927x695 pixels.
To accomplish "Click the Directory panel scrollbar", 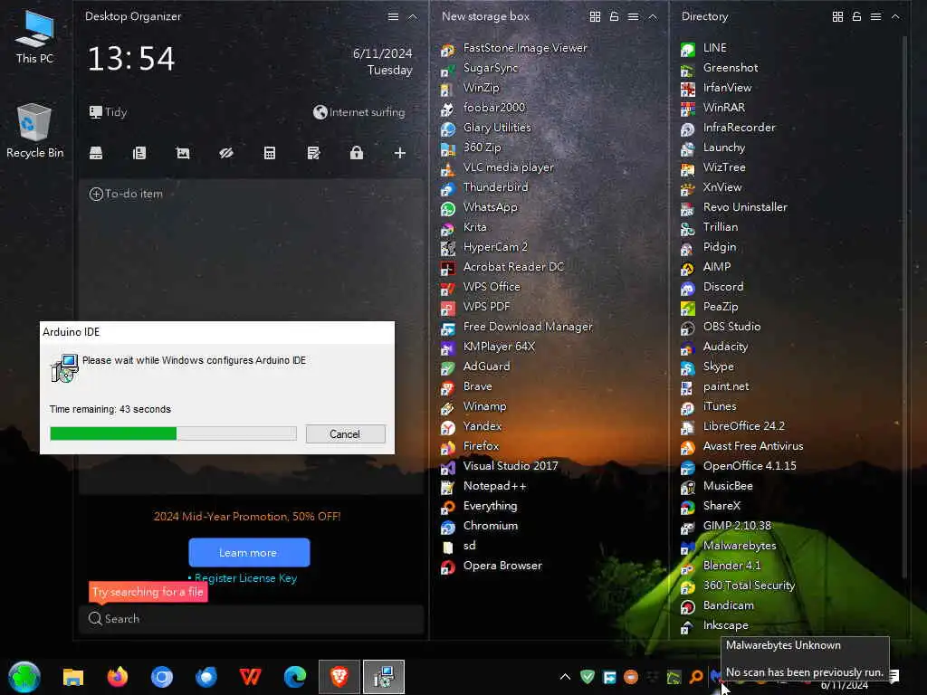I will coord(904,308).
